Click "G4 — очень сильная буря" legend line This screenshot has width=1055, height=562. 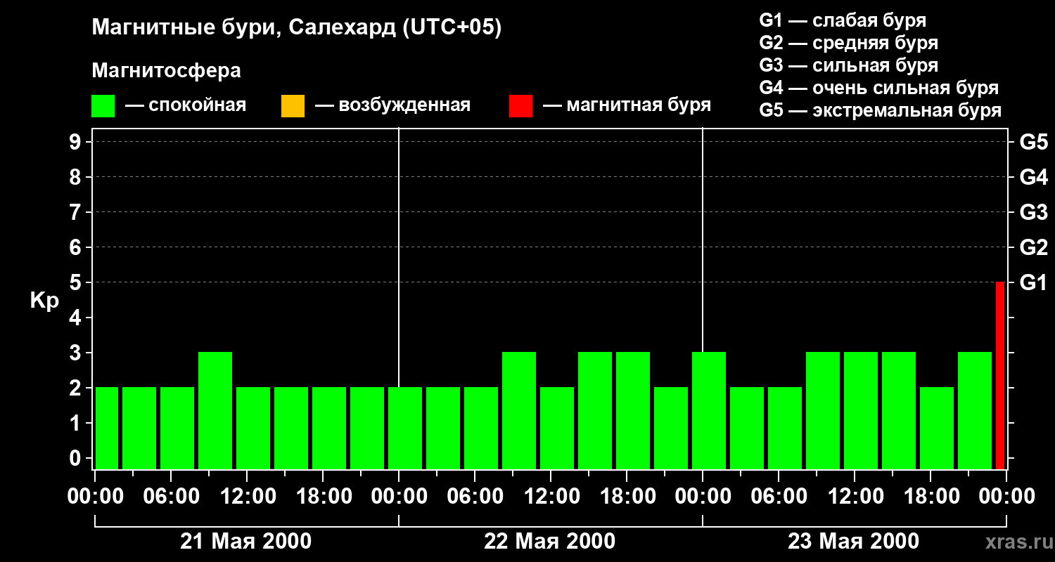coord(879,88)
